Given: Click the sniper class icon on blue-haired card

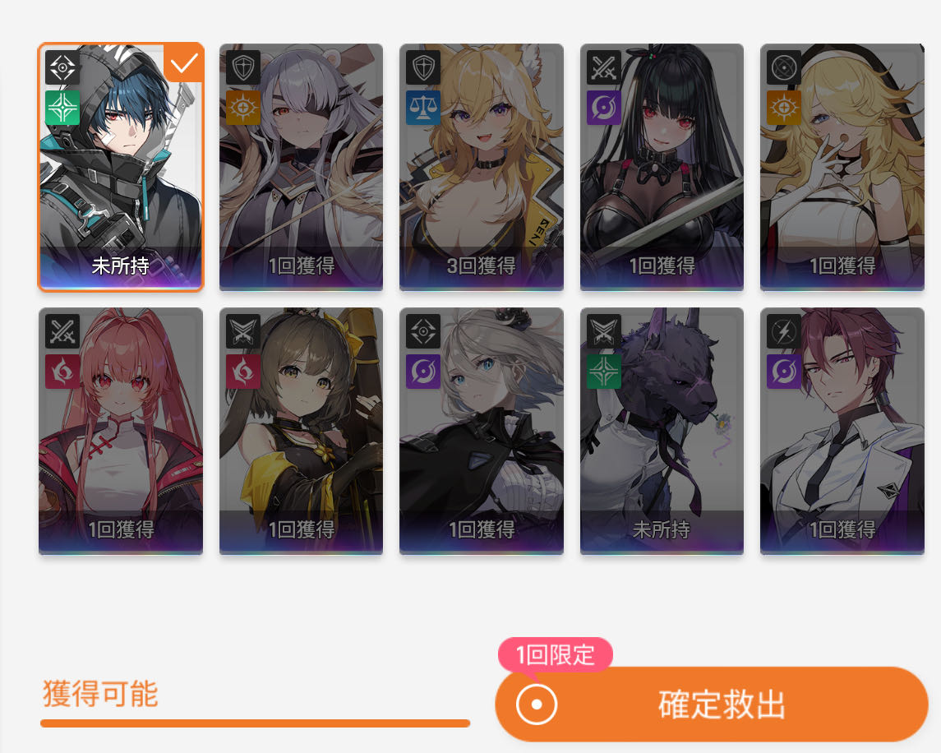Looking at the screenshot, I should click(x=62, y=67).
